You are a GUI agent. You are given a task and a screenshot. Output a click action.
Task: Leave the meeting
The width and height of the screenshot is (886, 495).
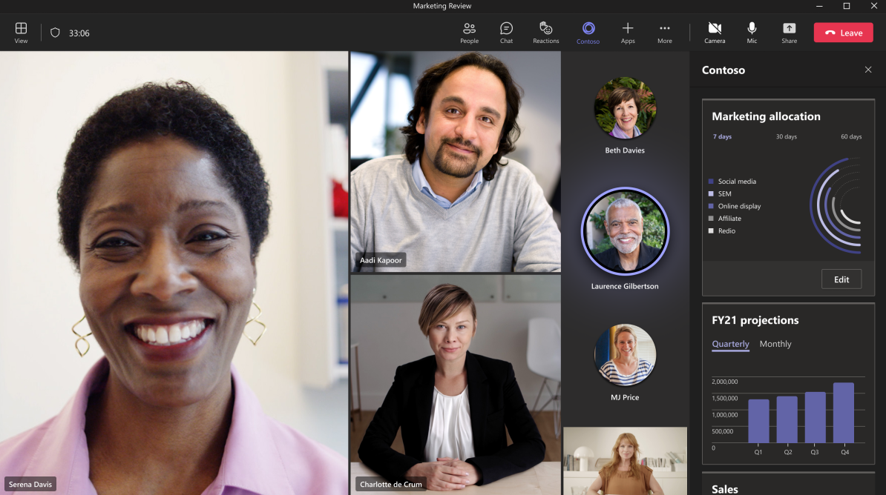(x=843, y=33)
